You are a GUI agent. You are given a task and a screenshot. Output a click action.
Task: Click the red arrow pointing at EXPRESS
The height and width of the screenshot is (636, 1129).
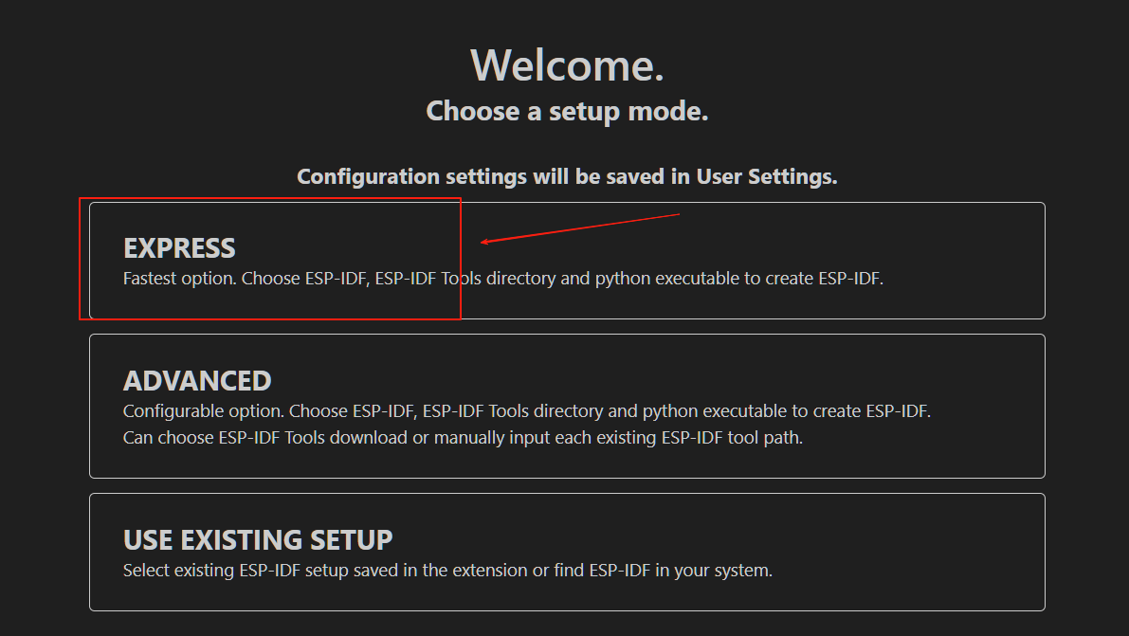coord(580,228)
